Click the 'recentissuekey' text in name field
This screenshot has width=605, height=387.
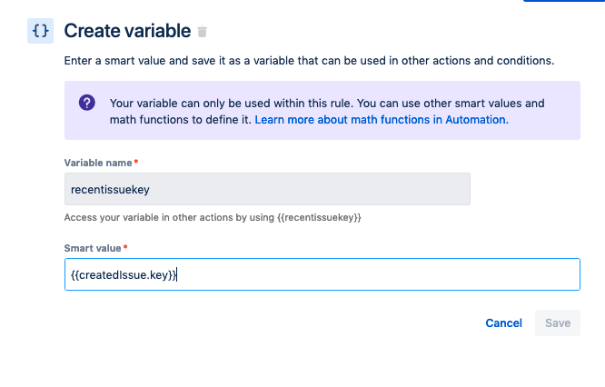click(108, 189)
